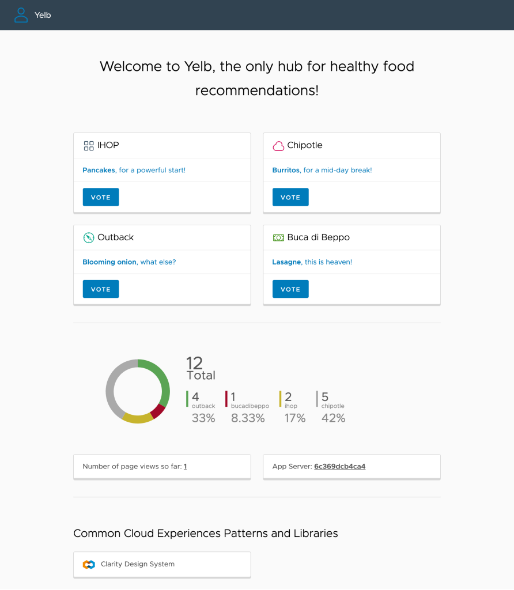Image resolution: width=514 pixels, height=590 pixels.
Task: Click the App Server 6c369dcb4ca4 link
Action: 341,466
